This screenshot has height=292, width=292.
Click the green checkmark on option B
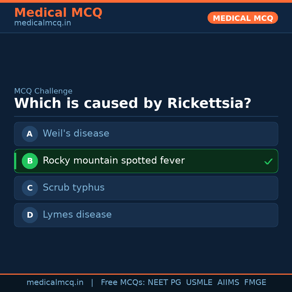[x=268, y=162]
